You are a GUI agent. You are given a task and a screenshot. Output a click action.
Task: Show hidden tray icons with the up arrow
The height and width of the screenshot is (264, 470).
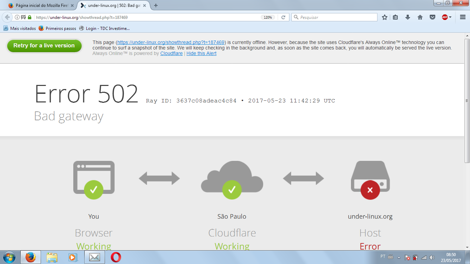click(399, 257)
